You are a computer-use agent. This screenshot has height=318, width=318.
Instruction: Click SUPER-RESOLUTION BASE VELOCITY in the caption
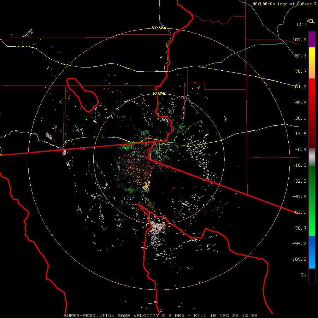(112, 316)
